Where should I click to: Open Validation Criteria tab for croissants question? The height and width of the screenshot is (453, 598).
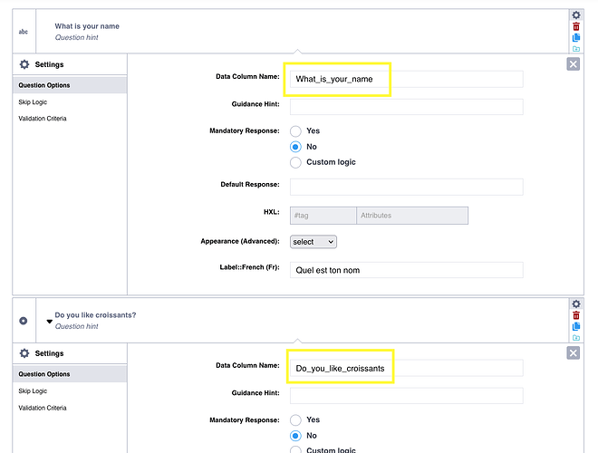coord(42,407)
